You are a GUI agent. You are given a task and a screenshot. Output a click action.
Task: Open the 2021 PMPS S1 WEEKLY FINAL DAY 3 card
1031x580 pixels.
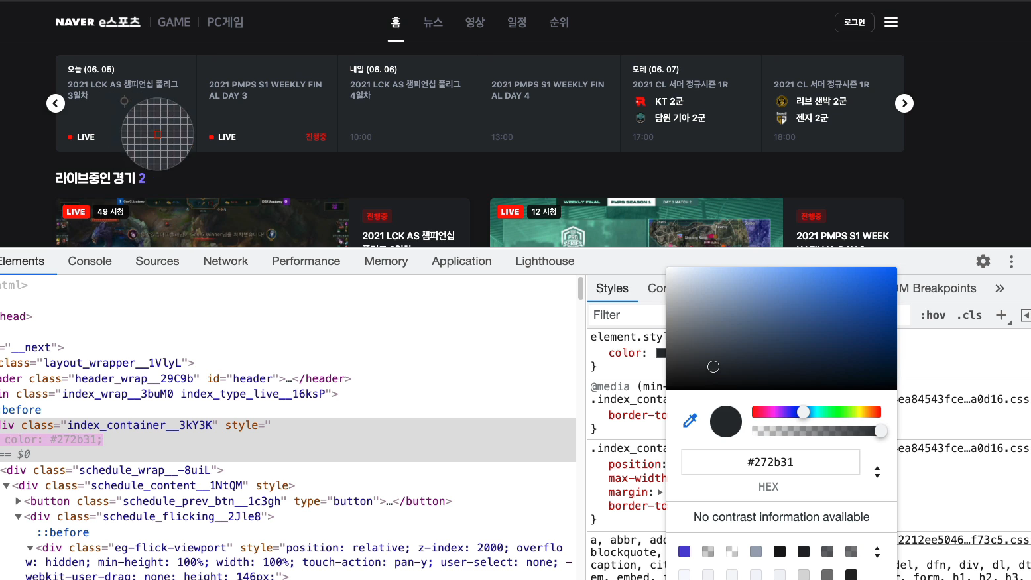(267, 103)
